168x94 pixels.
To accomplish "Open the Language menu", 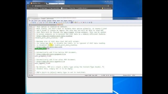I will click(49, 21).
